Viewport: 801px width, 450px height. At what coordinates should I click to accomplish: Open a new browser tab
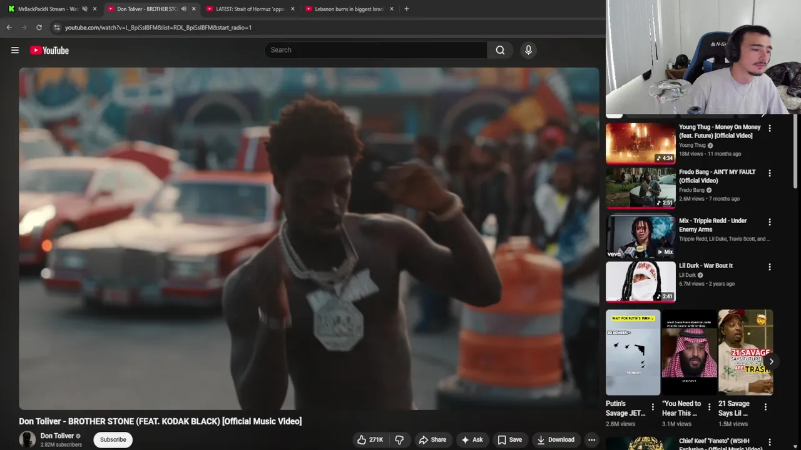click(x=407, y=9)
